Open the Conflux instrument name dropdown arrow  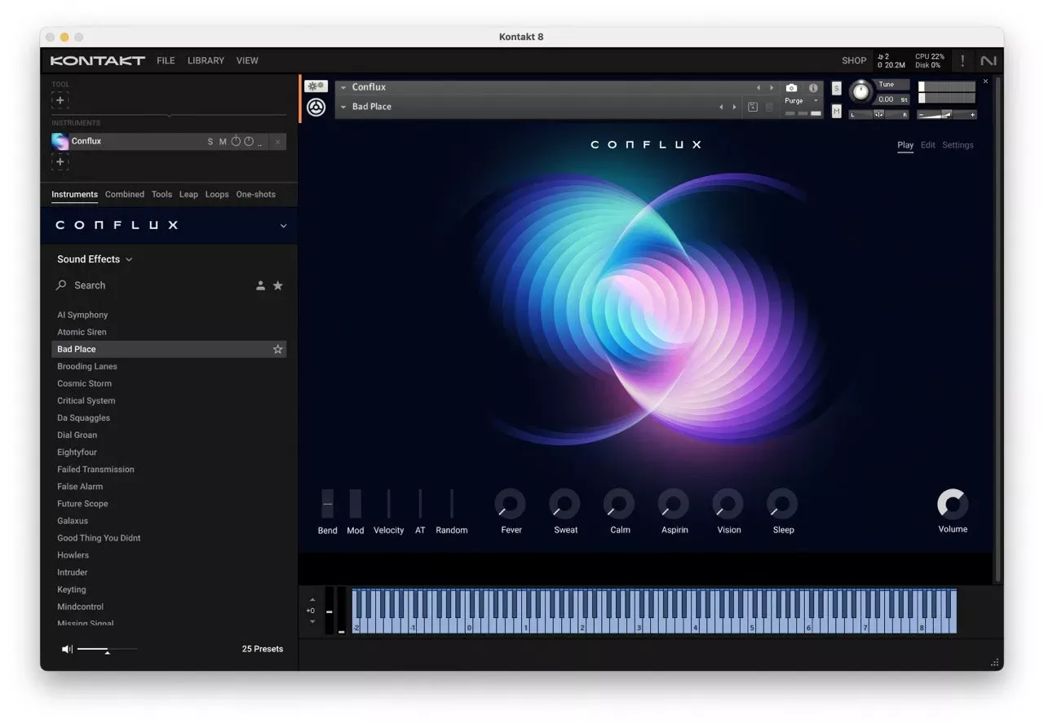pyautogui.click(x=343, y=87)
